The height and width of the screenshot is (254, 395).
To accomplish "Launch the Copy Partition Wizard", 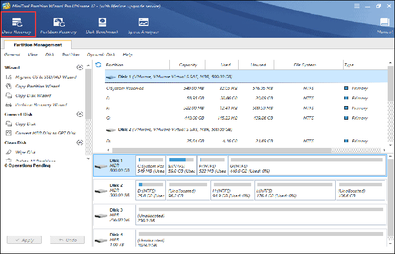I will pyautogui.click(x=37, y=86).
